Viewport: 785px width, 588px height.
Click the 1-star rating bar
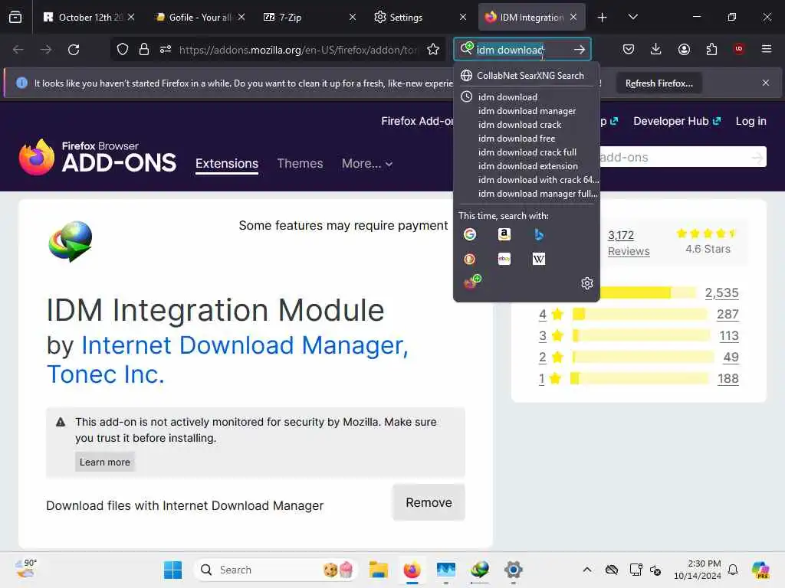(x=639, y=378)
